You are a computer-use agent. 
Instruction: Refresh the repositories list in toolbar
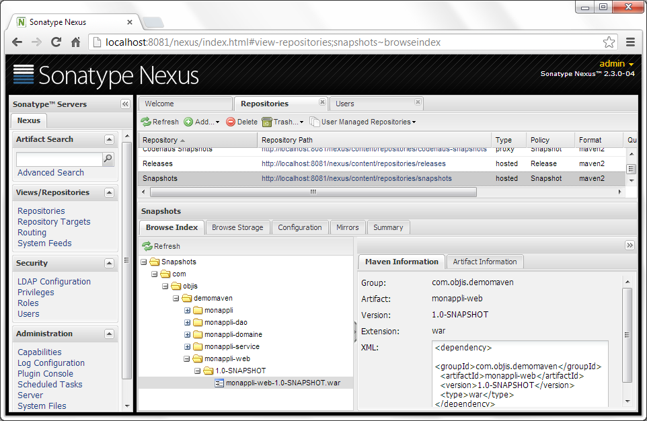pyautogui.click(x=159, y=122)
